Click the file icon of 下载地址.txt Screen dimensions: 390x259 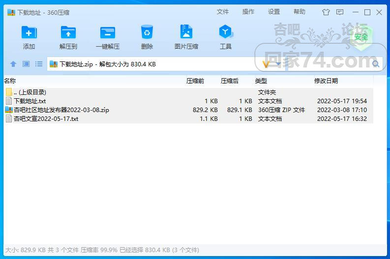9,101
